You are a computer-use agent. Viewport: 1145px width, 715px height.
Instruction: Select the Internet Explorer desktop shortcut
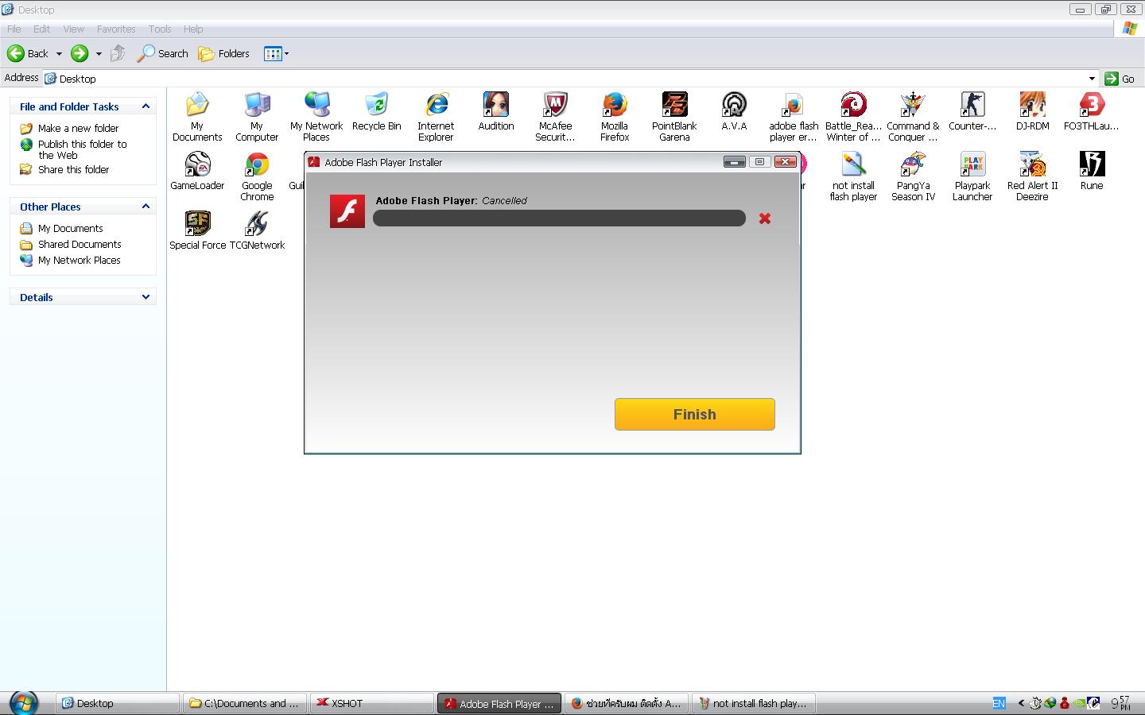pos(436,117)
